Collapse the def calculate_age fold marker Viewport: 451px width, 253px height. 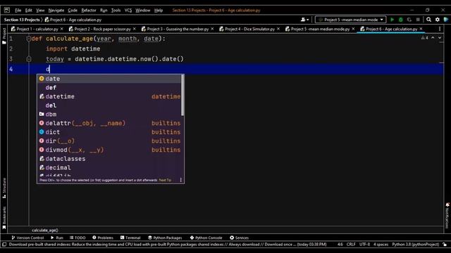[28, 39]
